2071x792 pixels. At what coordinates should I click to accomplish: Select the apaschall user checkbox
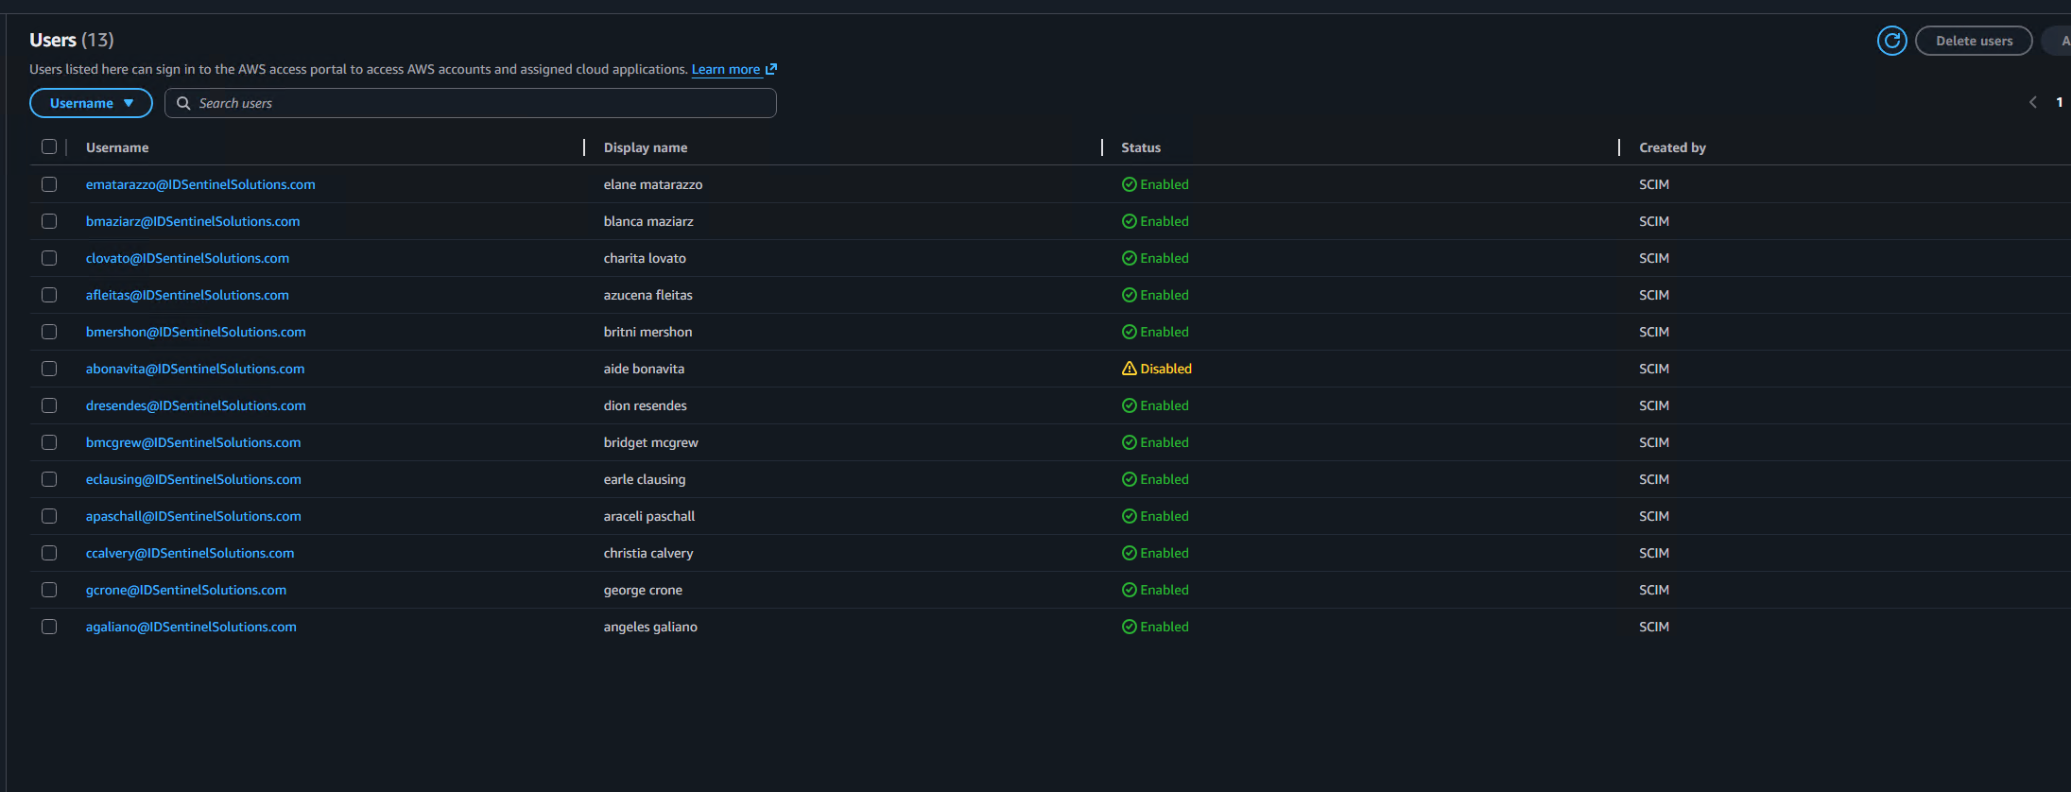[49, 516]
